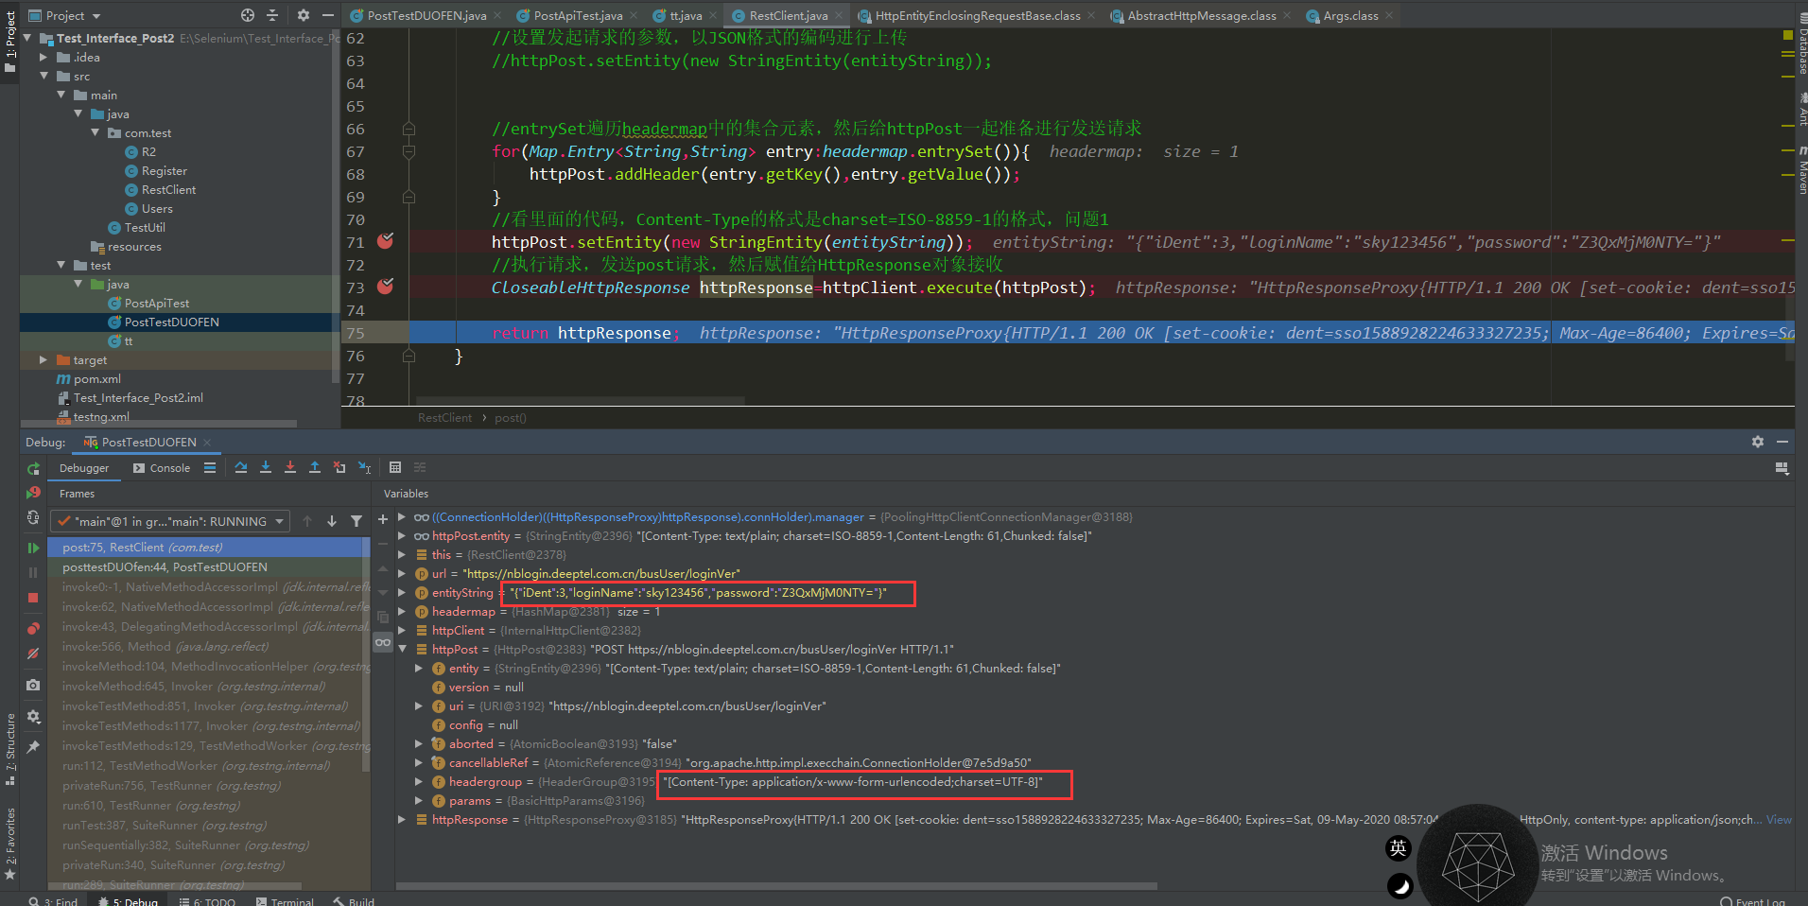Stop the debug session with red square
Screen dimensions: 1808x906
tap(33, 598)
